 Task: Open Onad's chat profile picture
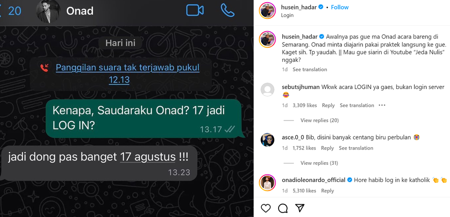tap(48, 11)
